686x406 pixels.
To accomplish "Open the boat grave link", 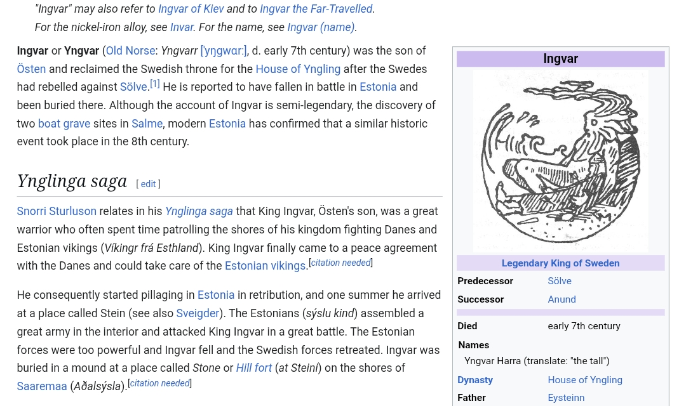I will pos(64,124).
